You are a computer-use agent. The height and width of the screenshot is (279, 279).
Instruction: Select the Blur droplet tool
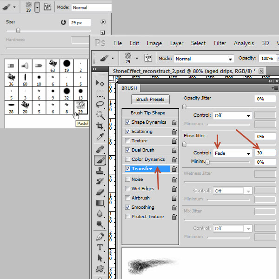[100, 213]
